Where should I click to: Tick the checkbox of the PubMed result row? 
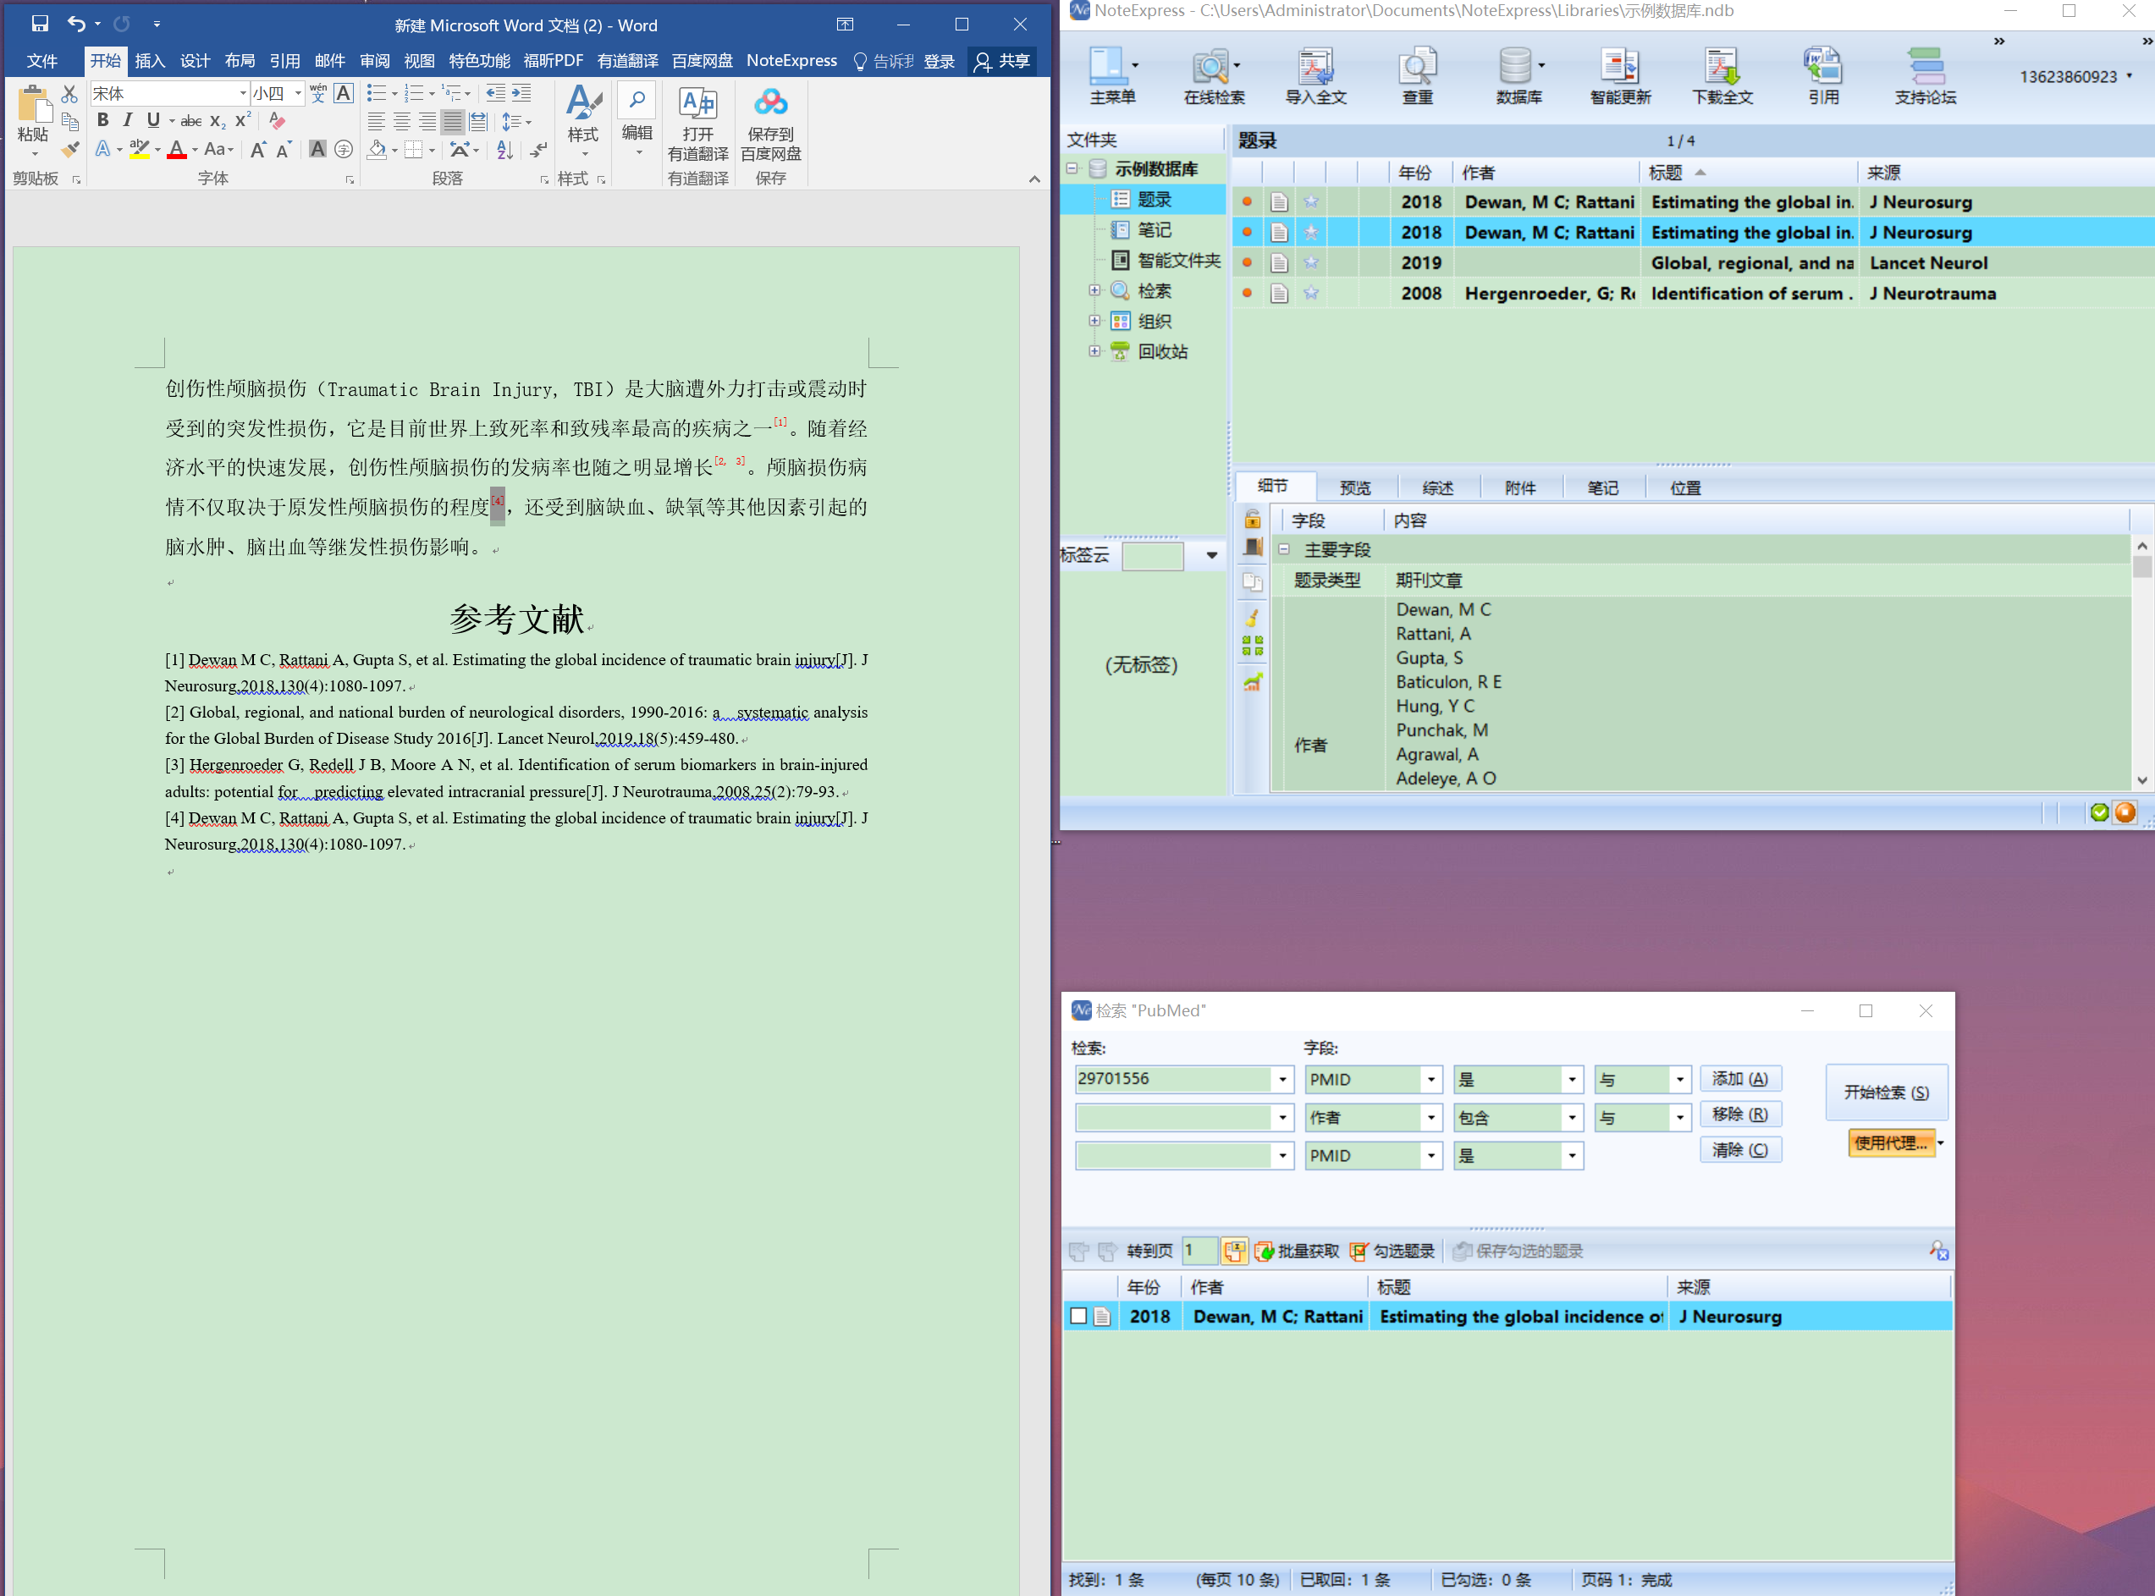[x=1078, y=1316]
